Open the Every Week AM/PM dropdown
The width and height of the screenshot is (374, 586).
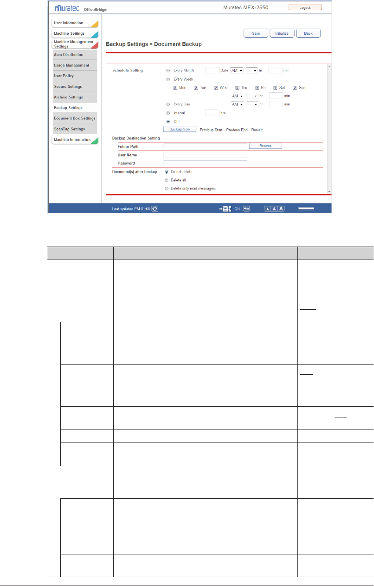(237, 96)
